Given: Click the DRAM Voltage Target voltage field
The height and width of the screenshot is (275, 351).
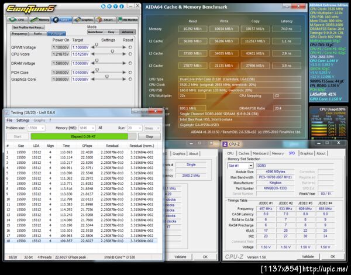Looking at the screenshot, I should point(80,63).
